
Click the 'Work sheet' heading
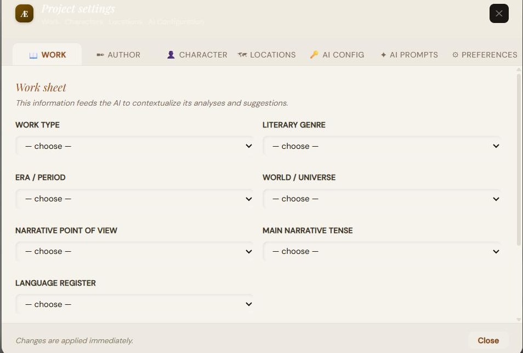(41, 88)
